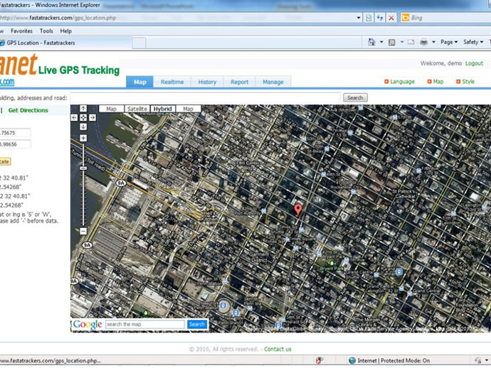Open the Tools menu
Image resolution: width=491 pixels, height=368 pixels.
pos(46,31)
